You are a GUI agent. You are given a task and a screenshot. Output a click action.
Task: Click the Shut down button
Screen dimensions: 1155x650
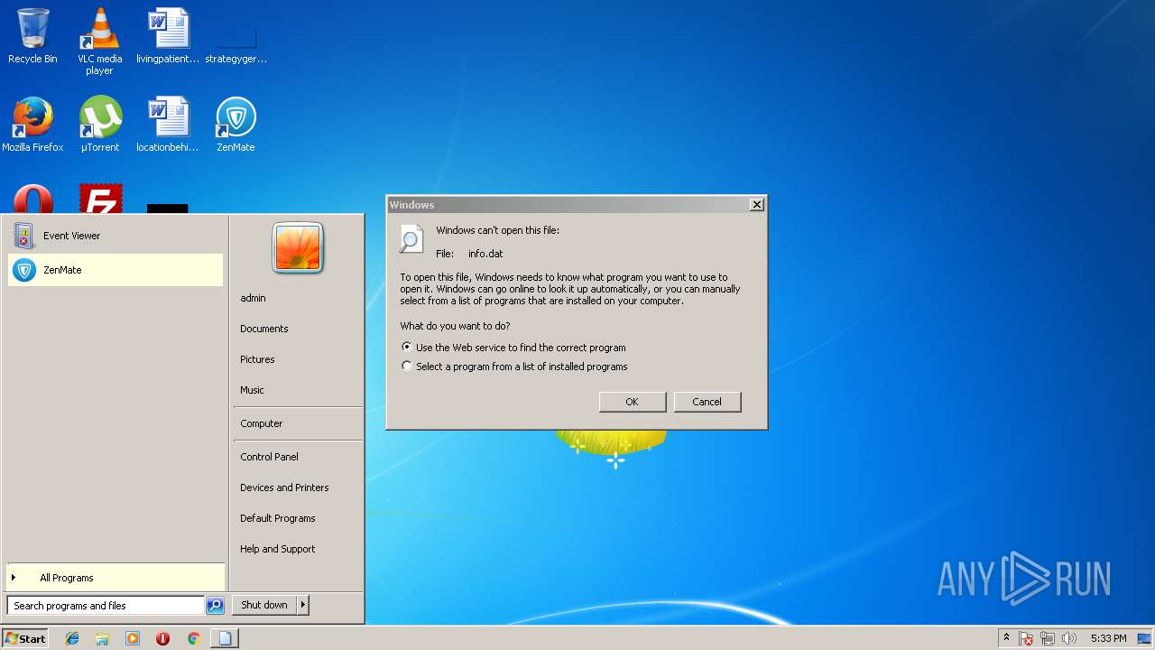coord(264,605)
